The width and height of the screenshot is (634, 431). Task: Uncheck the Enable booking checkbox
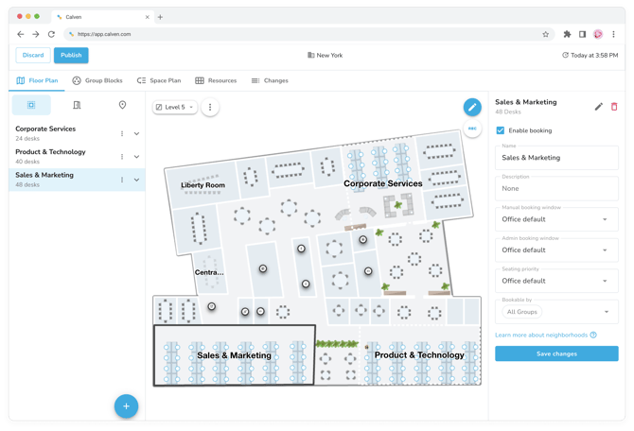point(501,130)
